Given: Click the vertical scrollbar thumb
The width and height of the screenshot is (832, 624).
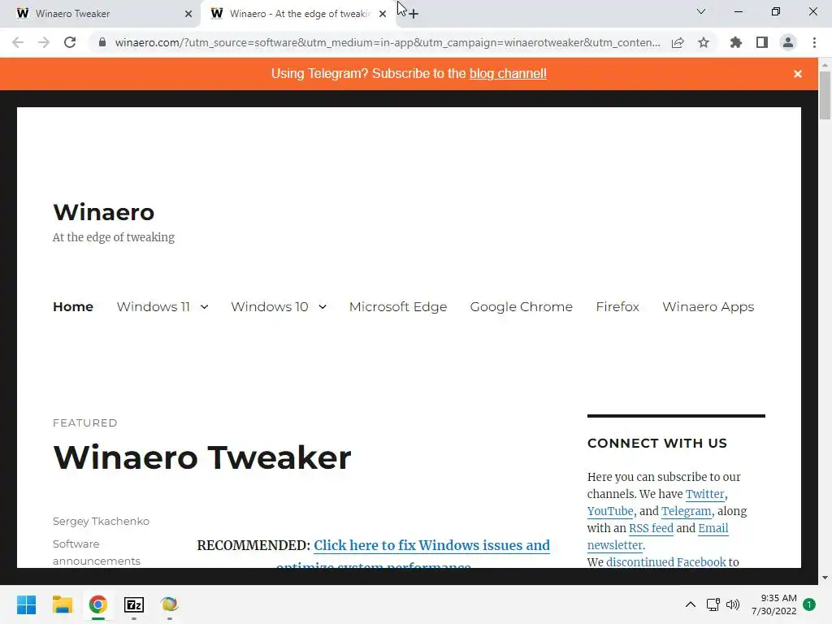Looking at the screenshot, I should (825, 96).
